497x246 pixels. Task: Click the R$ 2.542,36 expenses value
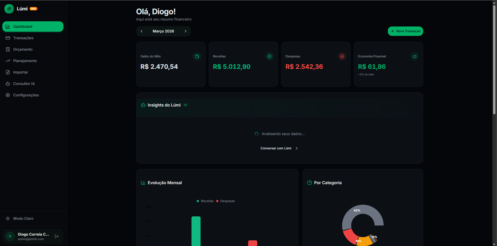click(x=304, y=67)
